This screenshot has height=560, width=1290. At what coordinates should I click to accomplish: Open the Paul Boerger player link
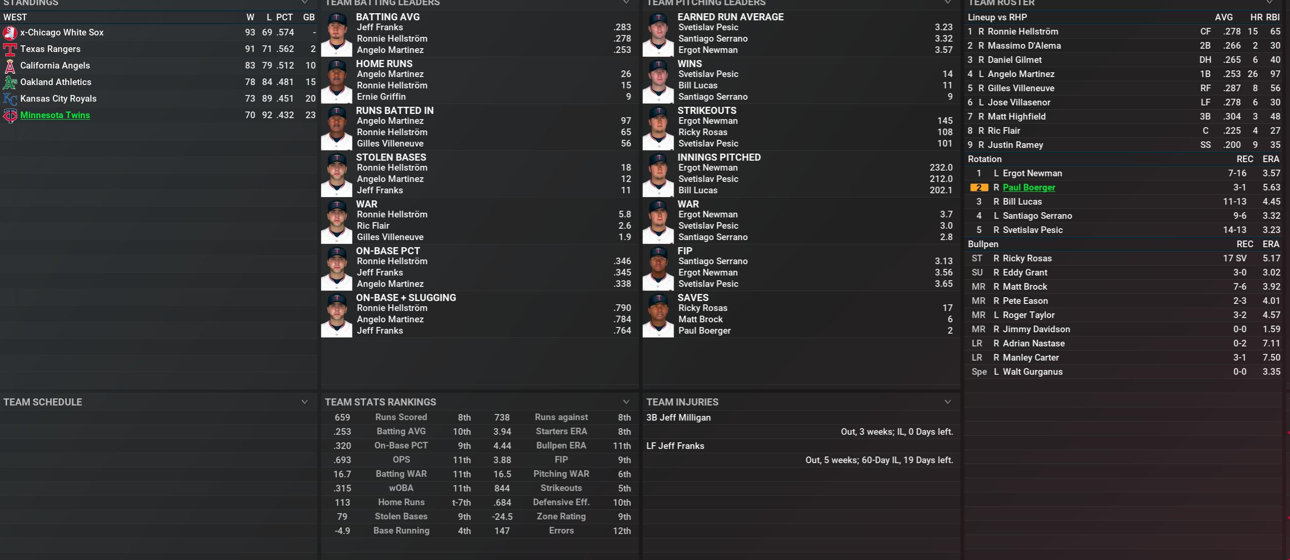pos(1029,187)
